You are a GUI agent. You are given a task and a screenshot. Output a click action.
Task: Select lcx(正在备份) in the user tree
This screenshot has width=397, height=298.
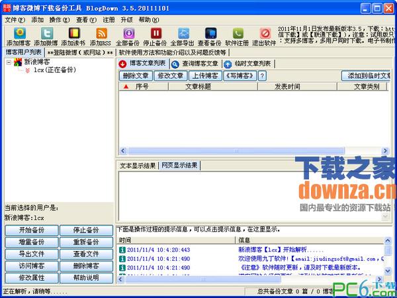(x=55, y=70)
